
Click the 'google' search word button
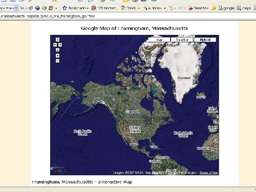[226, 8]
